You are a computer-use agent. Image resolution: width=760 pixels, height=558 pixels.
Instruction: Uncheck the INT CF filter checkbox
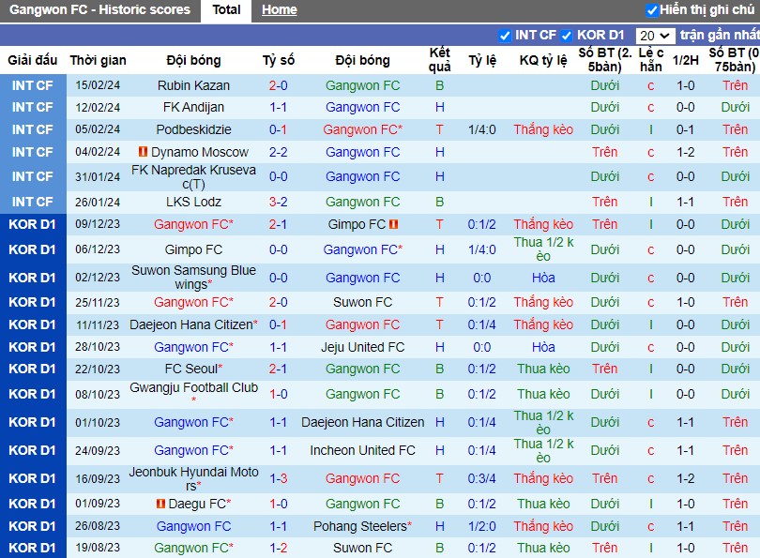click(505, 36)
